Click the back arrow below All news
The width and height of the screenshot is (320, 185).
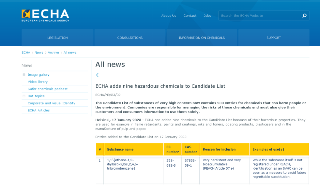coord(97,75)
